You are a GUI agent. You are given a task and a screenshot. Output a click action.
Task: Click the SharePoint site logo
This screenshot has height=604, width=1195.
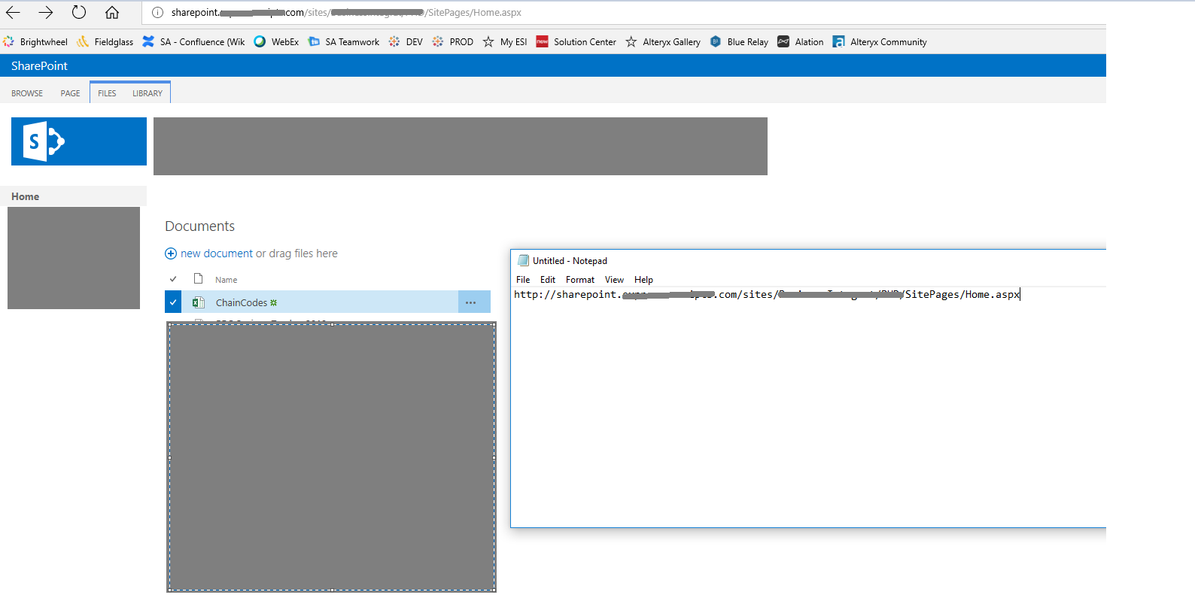coord(79,141)
